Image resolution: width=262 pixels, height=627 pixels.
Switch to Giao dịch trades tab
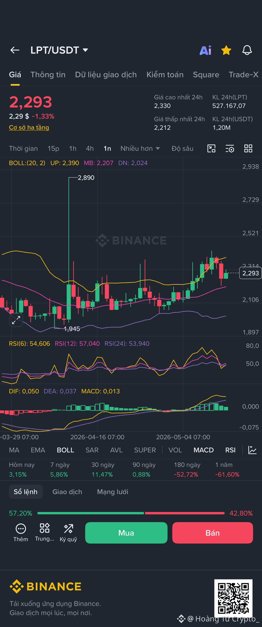67,492
